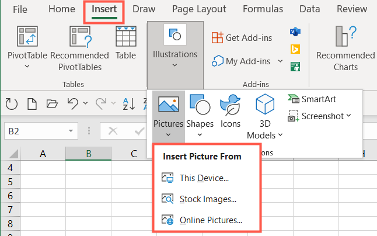Select column B header
Screen dimensions: 377x236
pos(88,154)
